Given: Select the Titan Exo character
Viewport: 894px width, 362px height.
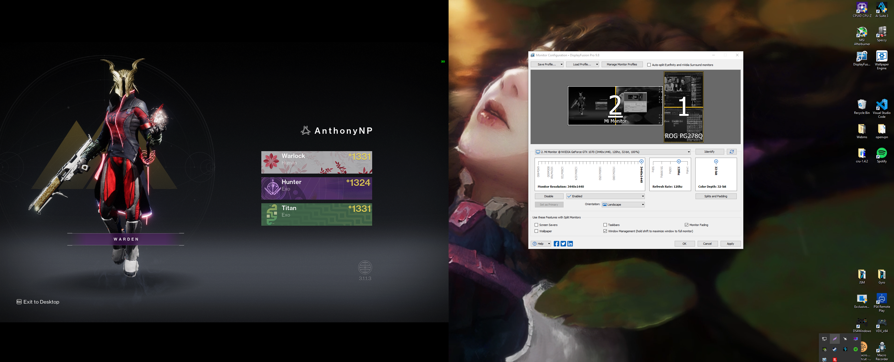Looking at the screenshot, I should click(317, 214).
